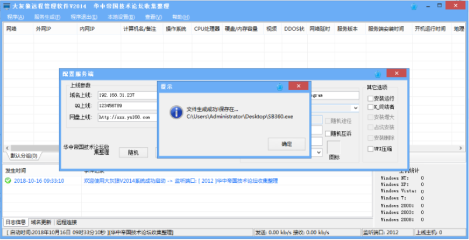Click the CPU处理器 column header
This screenshot has height=240, width=469.
pyautogui.click(x=207, y=29)
